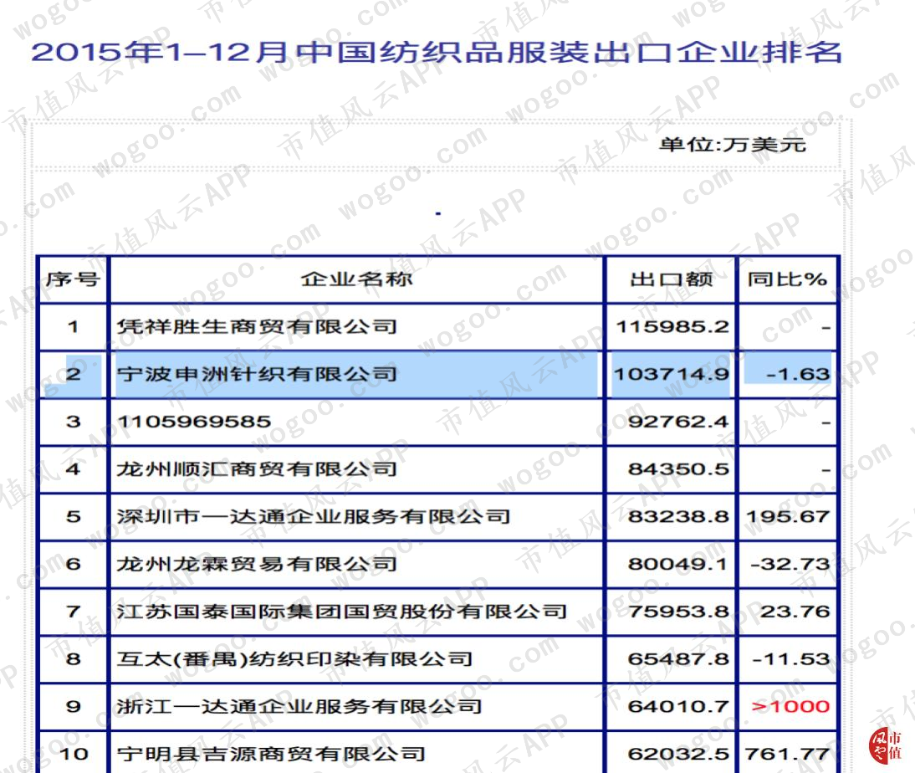Select the highlighted value 103714.9
This screenshot has height=773, width=915.
(671, 374)
